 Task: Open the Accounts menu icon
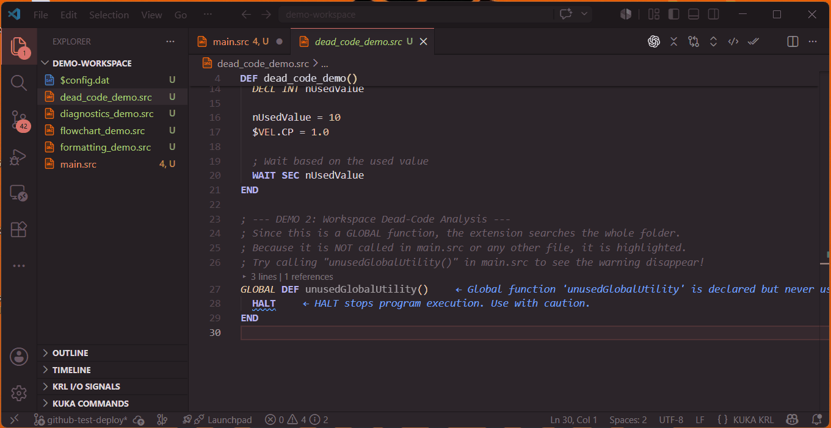19,357
